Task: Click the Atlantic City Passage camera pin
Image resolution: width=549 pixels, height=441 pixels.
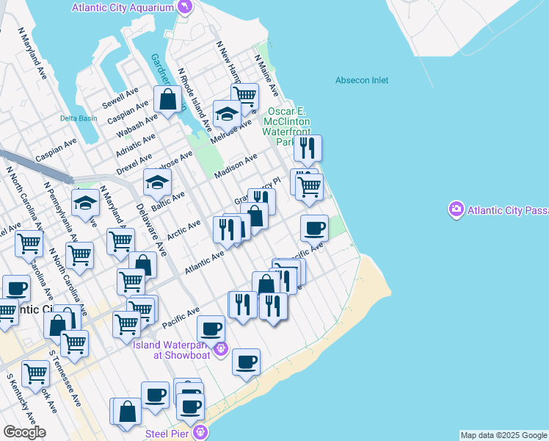Action: tap(456, 209)
